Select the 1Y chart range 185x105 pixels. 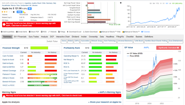(x=161, y=3)
